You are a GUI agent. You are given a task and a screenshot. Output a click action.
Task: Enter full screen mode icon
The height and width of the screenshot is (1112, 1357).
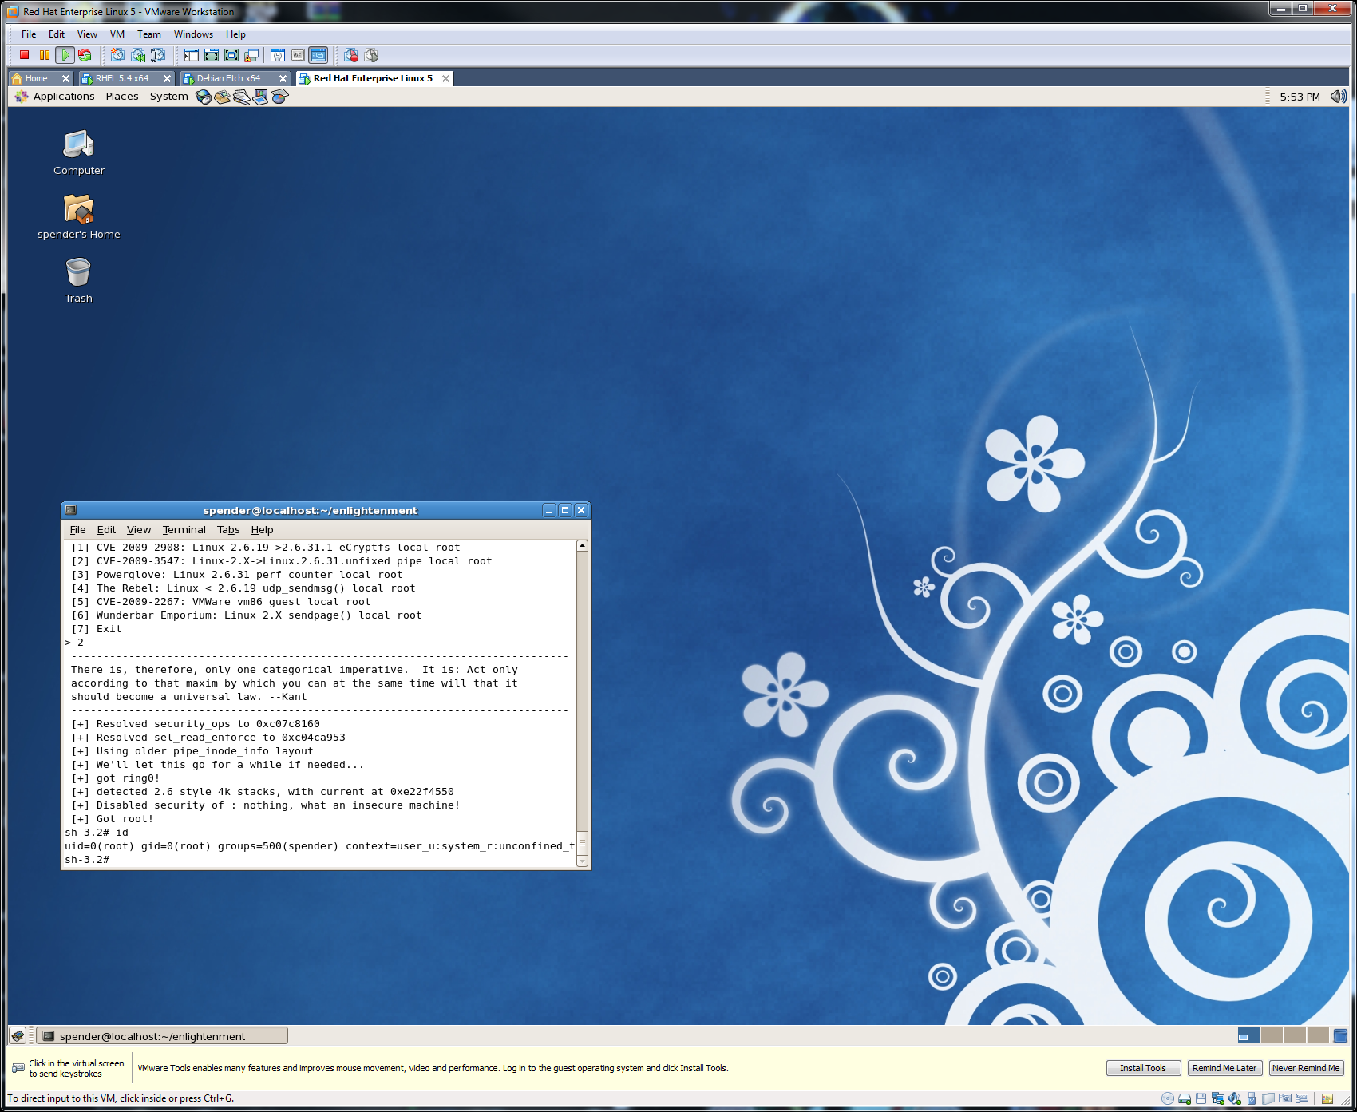(231, 55)
